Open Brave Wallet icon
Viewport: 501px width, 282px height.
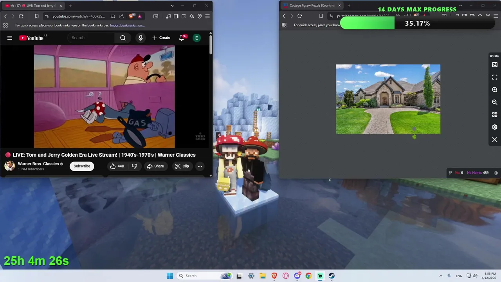[184, 16]
